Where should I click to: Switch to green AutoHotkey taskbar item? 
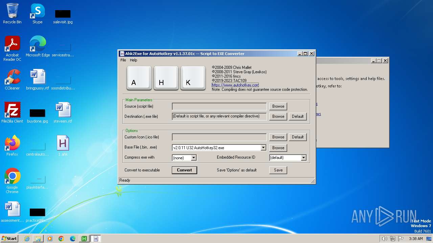coord(84,239)
